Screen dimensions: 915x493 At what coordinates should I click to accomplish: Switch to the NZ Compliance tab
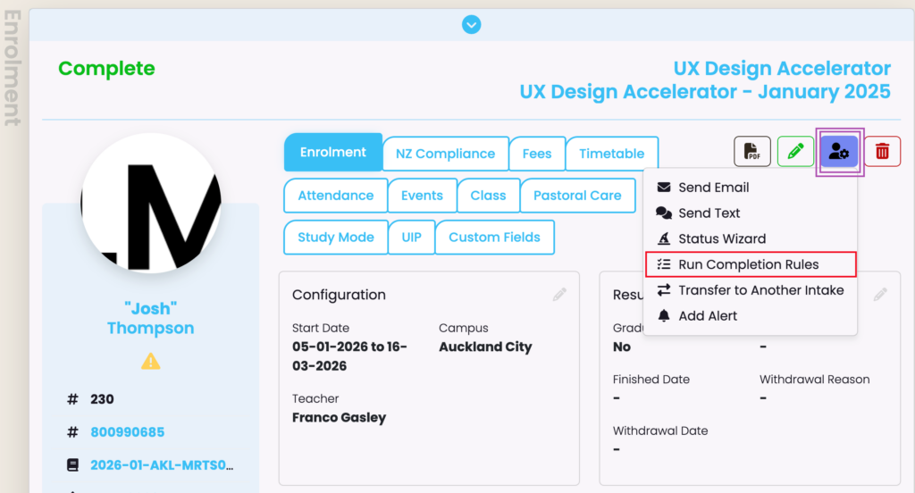pyautogui.click(x=445, y=154)
